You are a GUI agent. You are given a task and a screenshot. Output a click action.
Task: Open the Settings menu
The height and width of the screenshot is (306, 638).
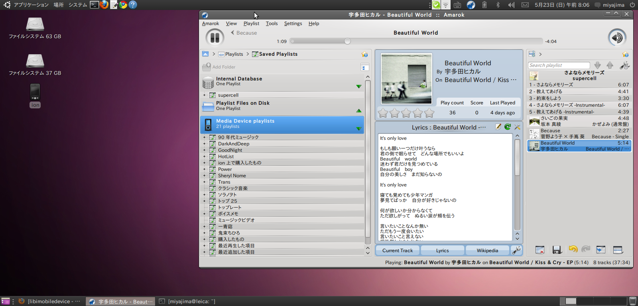[x=293, y=24]
